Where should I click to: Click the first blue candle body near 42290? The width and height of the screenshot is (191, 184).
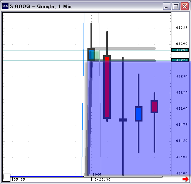pyautogui.click(x=91, y=54)
